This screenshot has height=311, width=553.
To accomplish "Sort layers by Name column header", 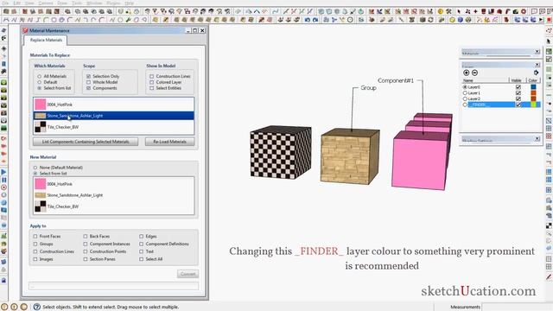I will (x=486, y=80).
